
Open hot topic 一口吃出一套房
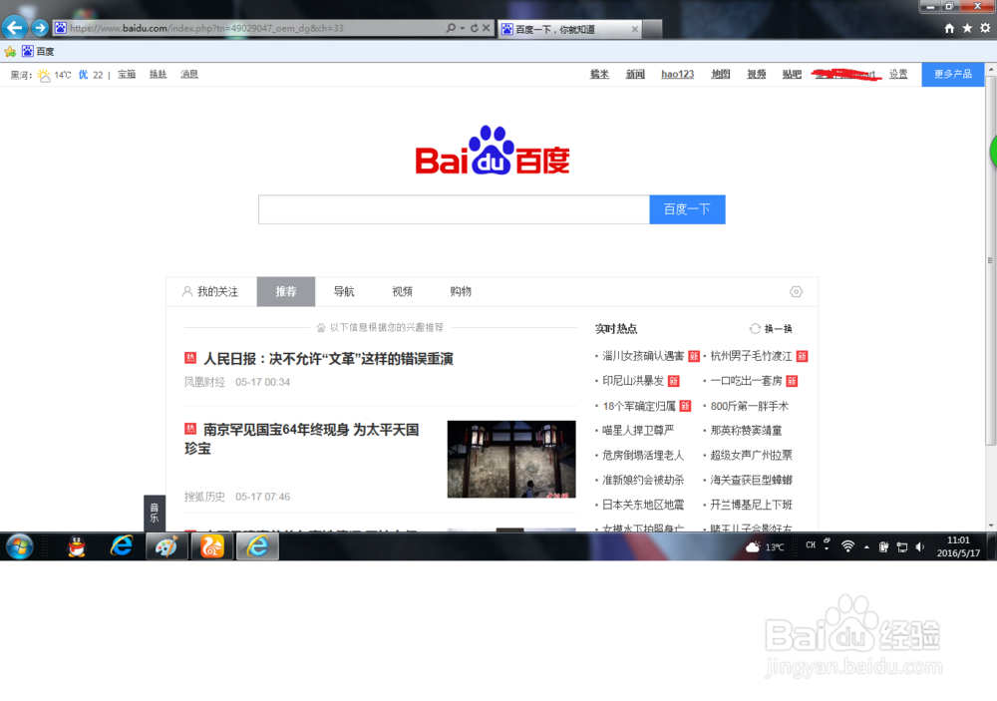pos(746,380)
